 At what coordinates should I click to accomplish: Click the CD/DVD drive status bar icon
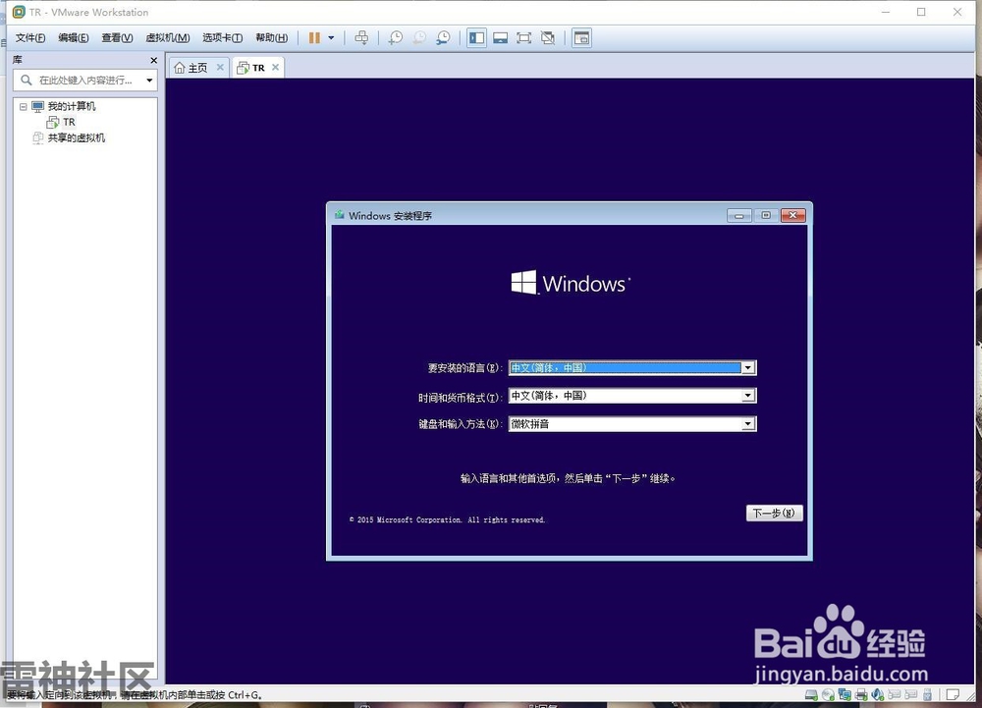[x=828, y=694]
